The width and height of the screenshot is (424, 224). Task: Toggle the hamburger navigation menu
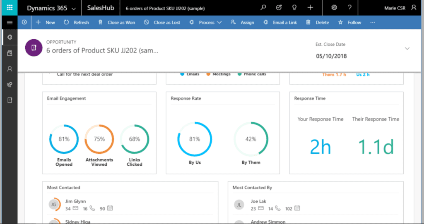click(x=10, y=22)
